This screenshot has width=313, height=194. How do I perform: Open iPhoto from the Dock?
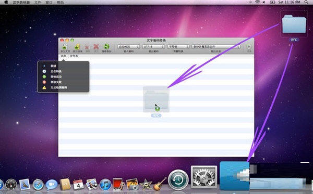coord(132,184)
